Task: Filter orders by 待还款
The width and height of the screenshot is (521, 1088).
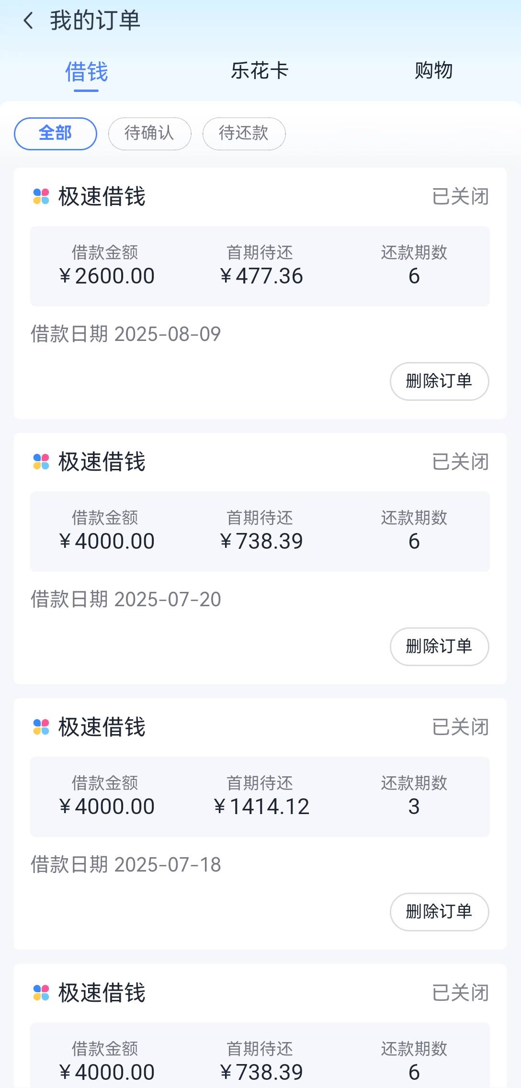Action: tap(244, 134)
